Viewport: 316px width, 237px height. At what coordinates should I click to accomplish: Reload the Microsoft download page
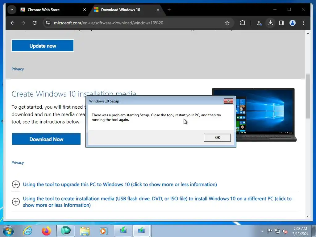(x=35, y=23)
